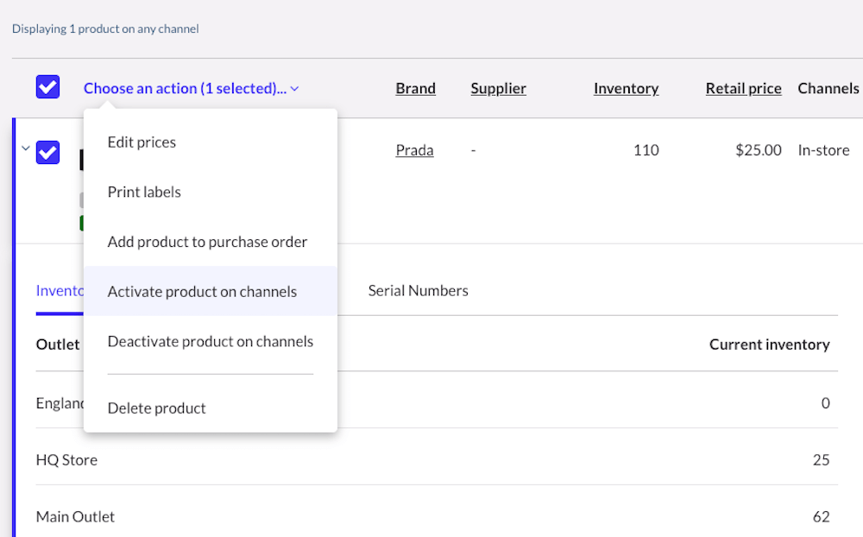Image resolution: width=863 pixels, height=537 pixels.
Task: Choose Activate product on channels
Action: 211,291
